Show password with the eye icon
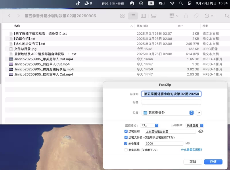Viewport: 230px width, 170px height. (x=201, y=131)
